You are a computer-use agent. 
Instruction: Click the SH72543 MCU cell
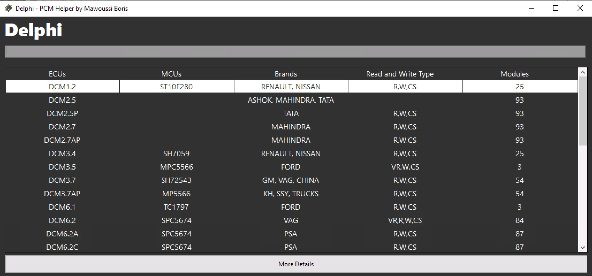pos(176,180)
